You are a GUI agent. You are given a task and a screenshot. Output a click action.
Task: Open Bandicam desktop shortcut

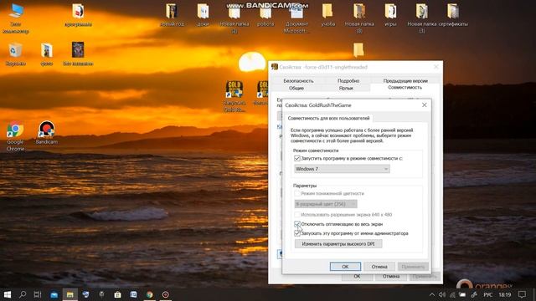coord(47,132)
